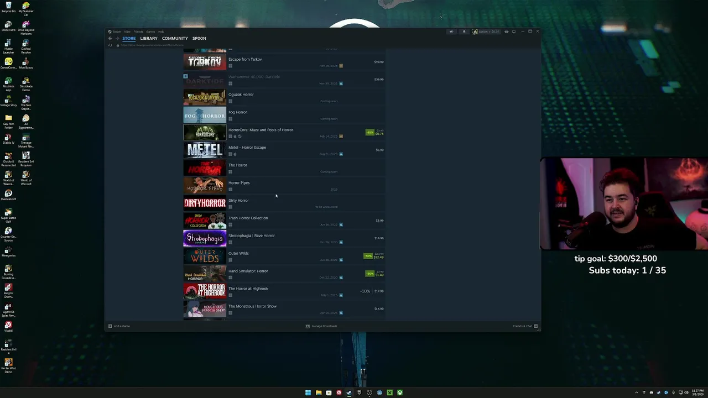The height and width of the screenshot is (398, 708).
Task: Click the Outer Wilds thumbnail
Action: (x=205, y=256)
